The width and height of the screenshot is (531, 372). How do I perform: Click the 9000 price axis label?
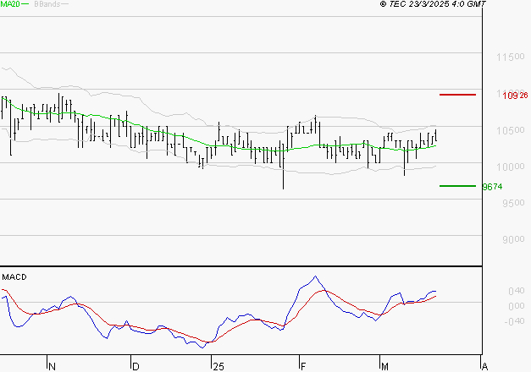(x=513, y=239)
